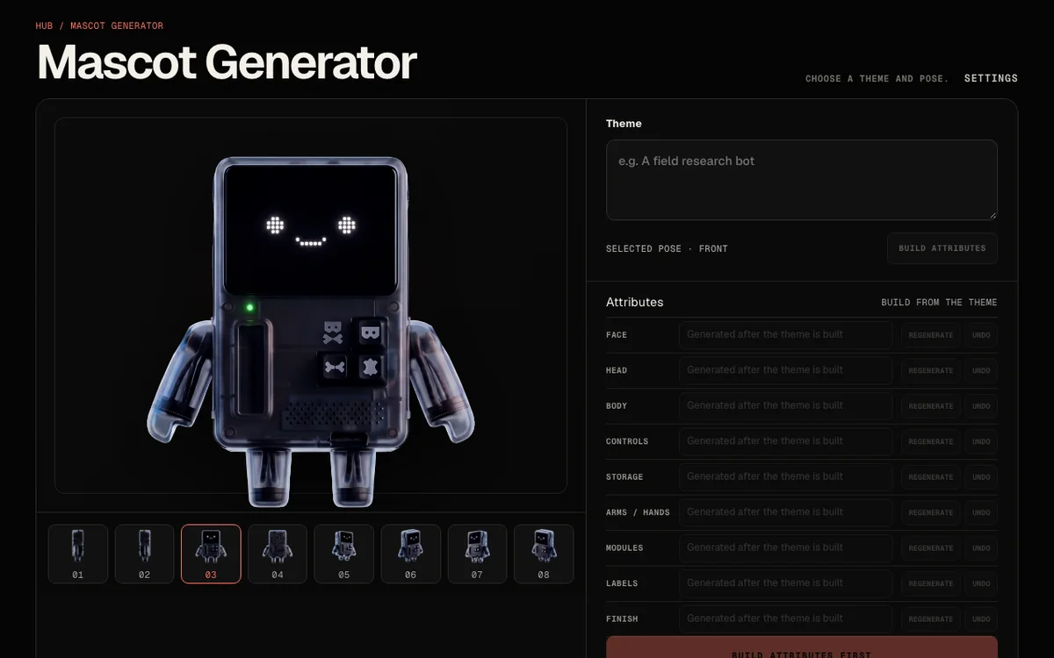Select pose thumbnail 05
This screenshot has height=658, width=1054.
pos(343,554)
